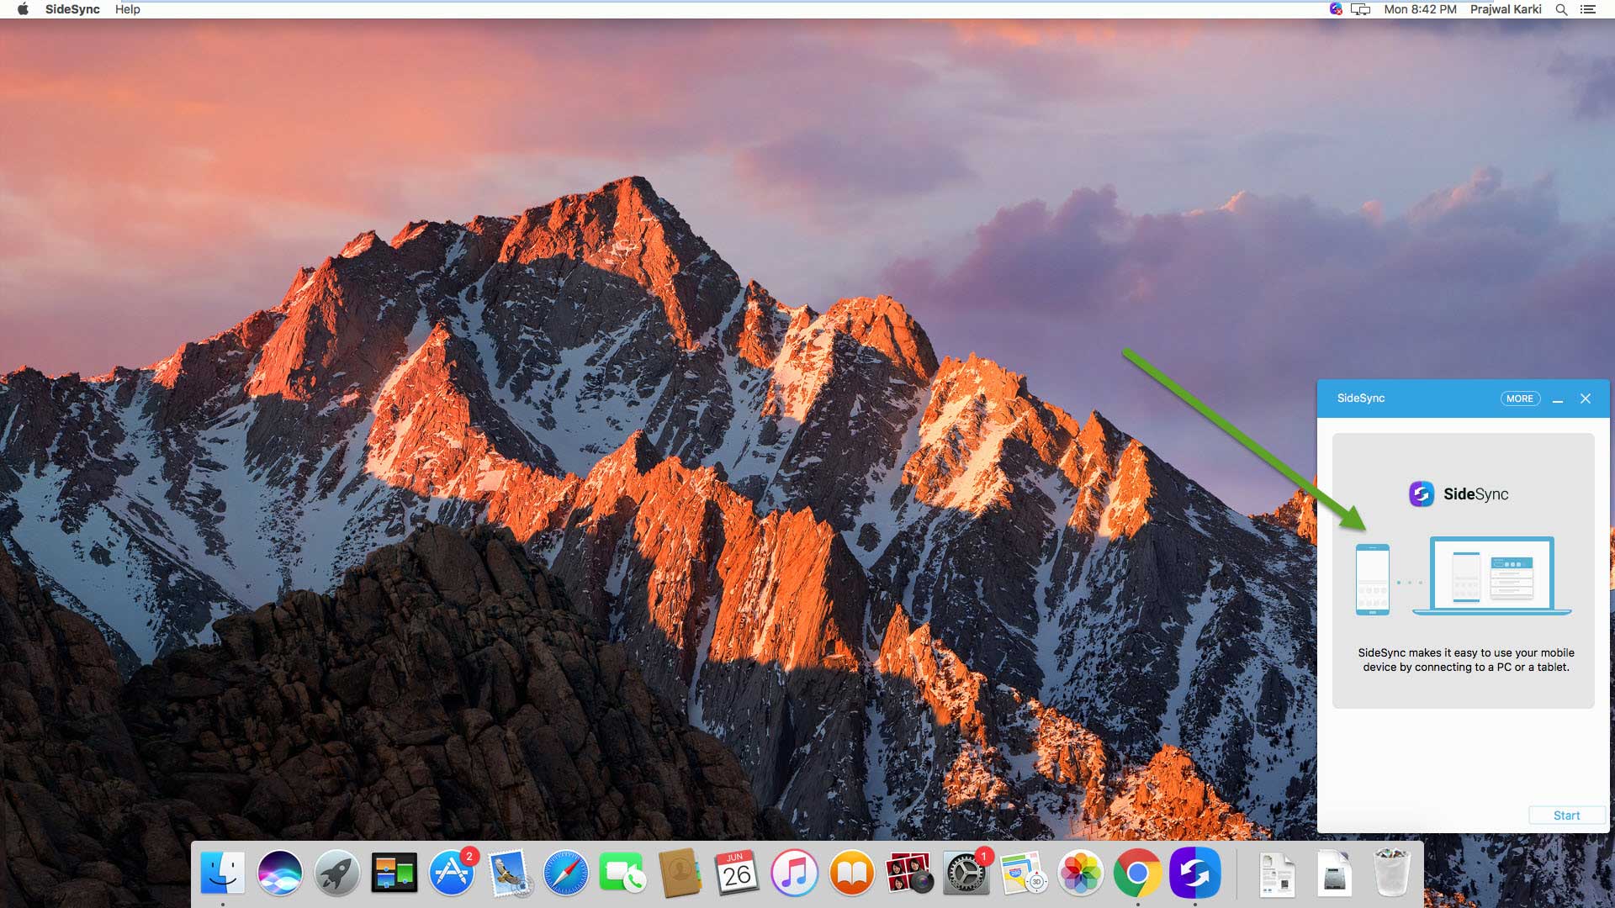
Task: Open the Prajwal Karki user menu
Action: [1506, 9]
